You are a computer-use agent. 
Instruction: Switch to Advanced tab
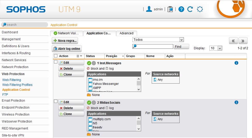point(126,33)
